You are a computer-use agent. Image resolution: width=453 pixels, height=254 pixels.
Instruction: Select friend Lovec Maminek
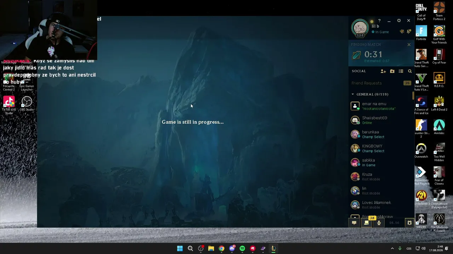(x=381, y=205)
